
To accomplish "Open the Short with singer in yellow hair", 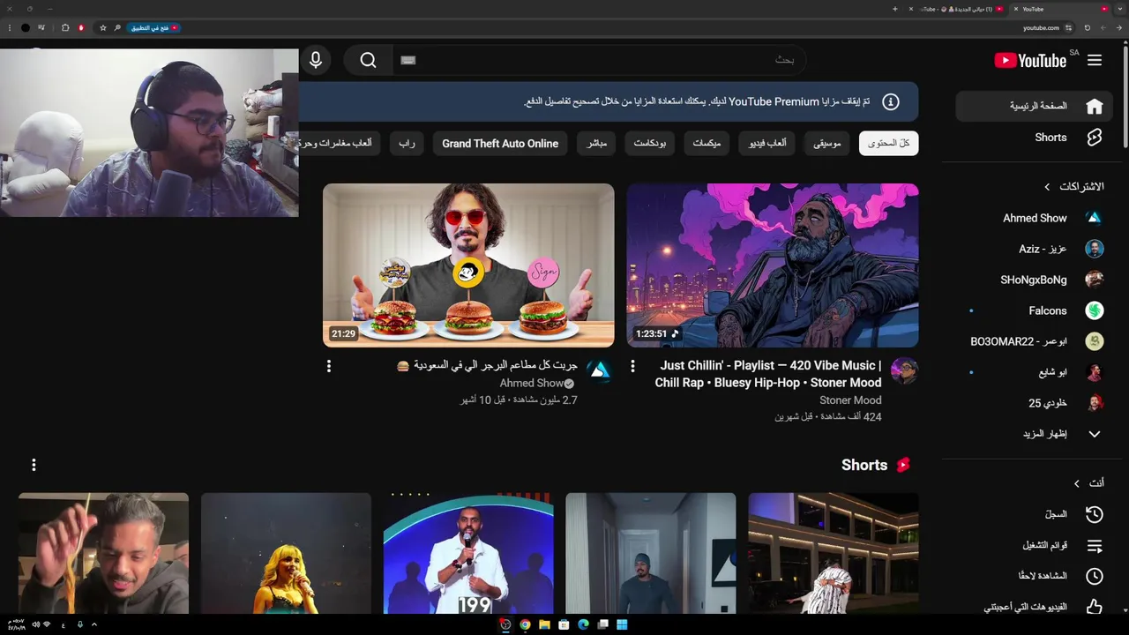I will pyautogui.click(x=286, y=553).
